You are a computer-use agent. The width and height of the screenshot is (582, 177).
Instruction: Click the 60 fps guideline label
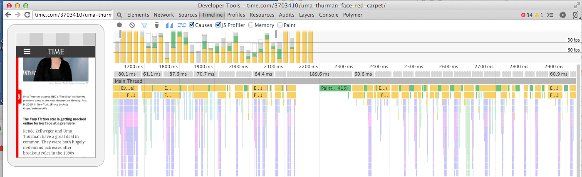[573, 50]
